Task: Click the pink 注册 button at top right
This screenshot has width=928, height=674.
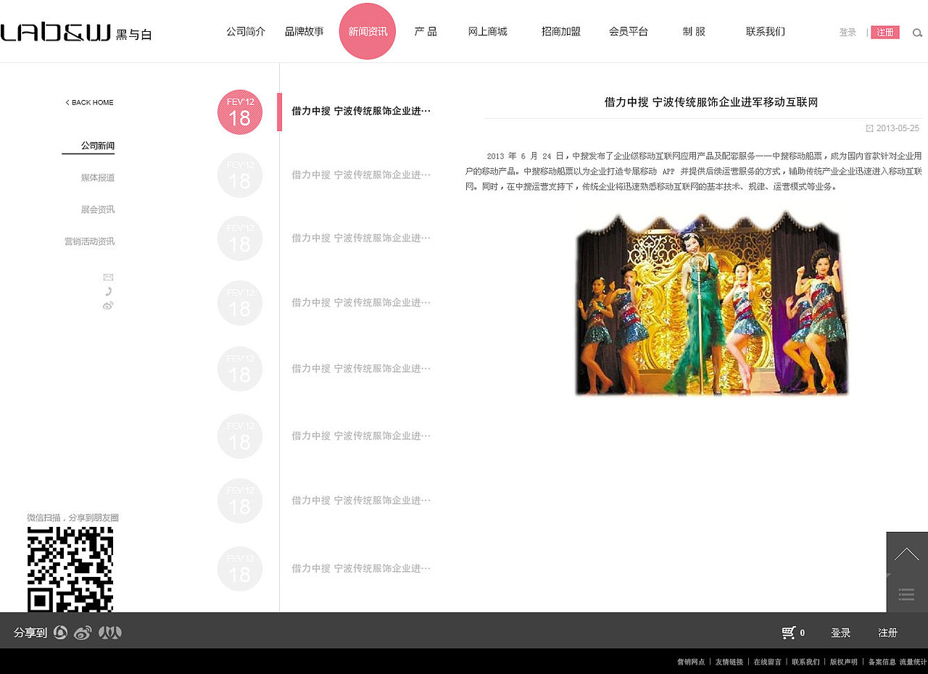Action: tap(884, 33)
